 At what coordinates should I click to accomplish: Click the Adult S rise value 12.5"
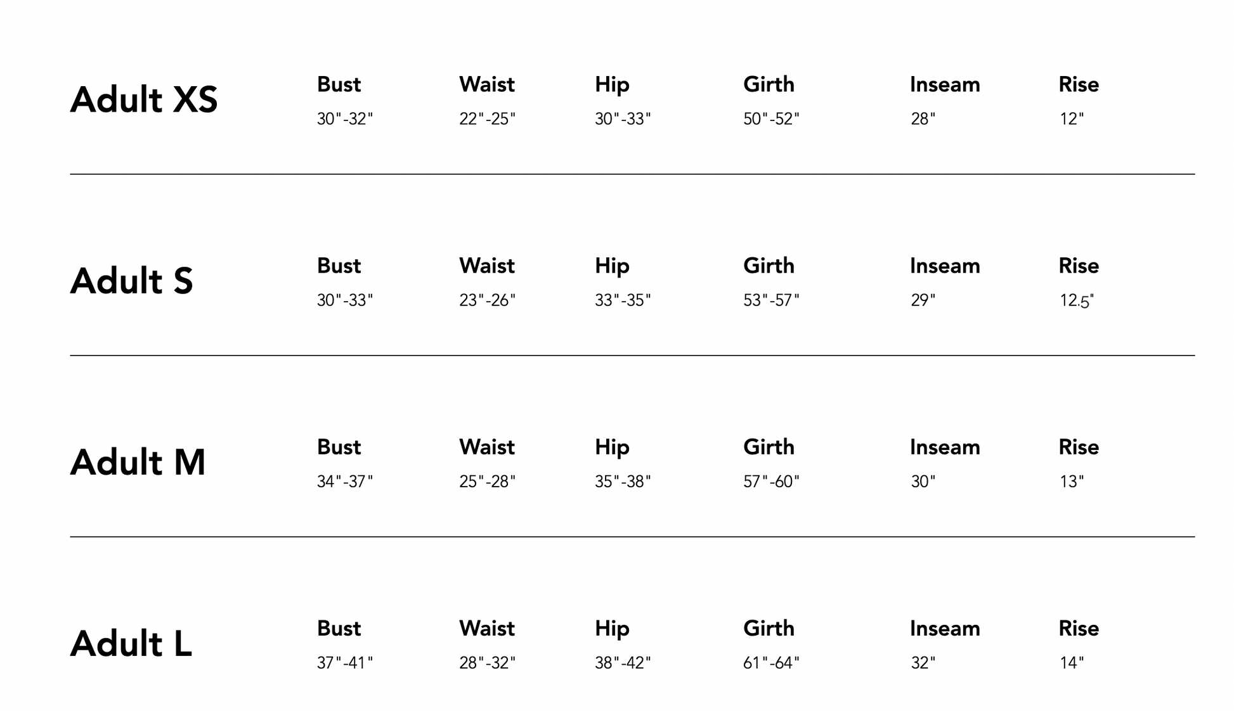1076,300
